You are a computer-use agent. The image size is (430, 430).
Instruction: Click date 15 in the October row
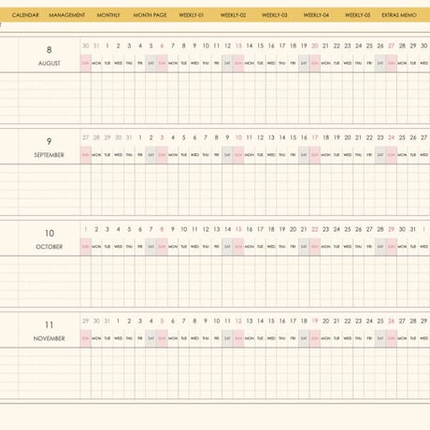point(238,229)
